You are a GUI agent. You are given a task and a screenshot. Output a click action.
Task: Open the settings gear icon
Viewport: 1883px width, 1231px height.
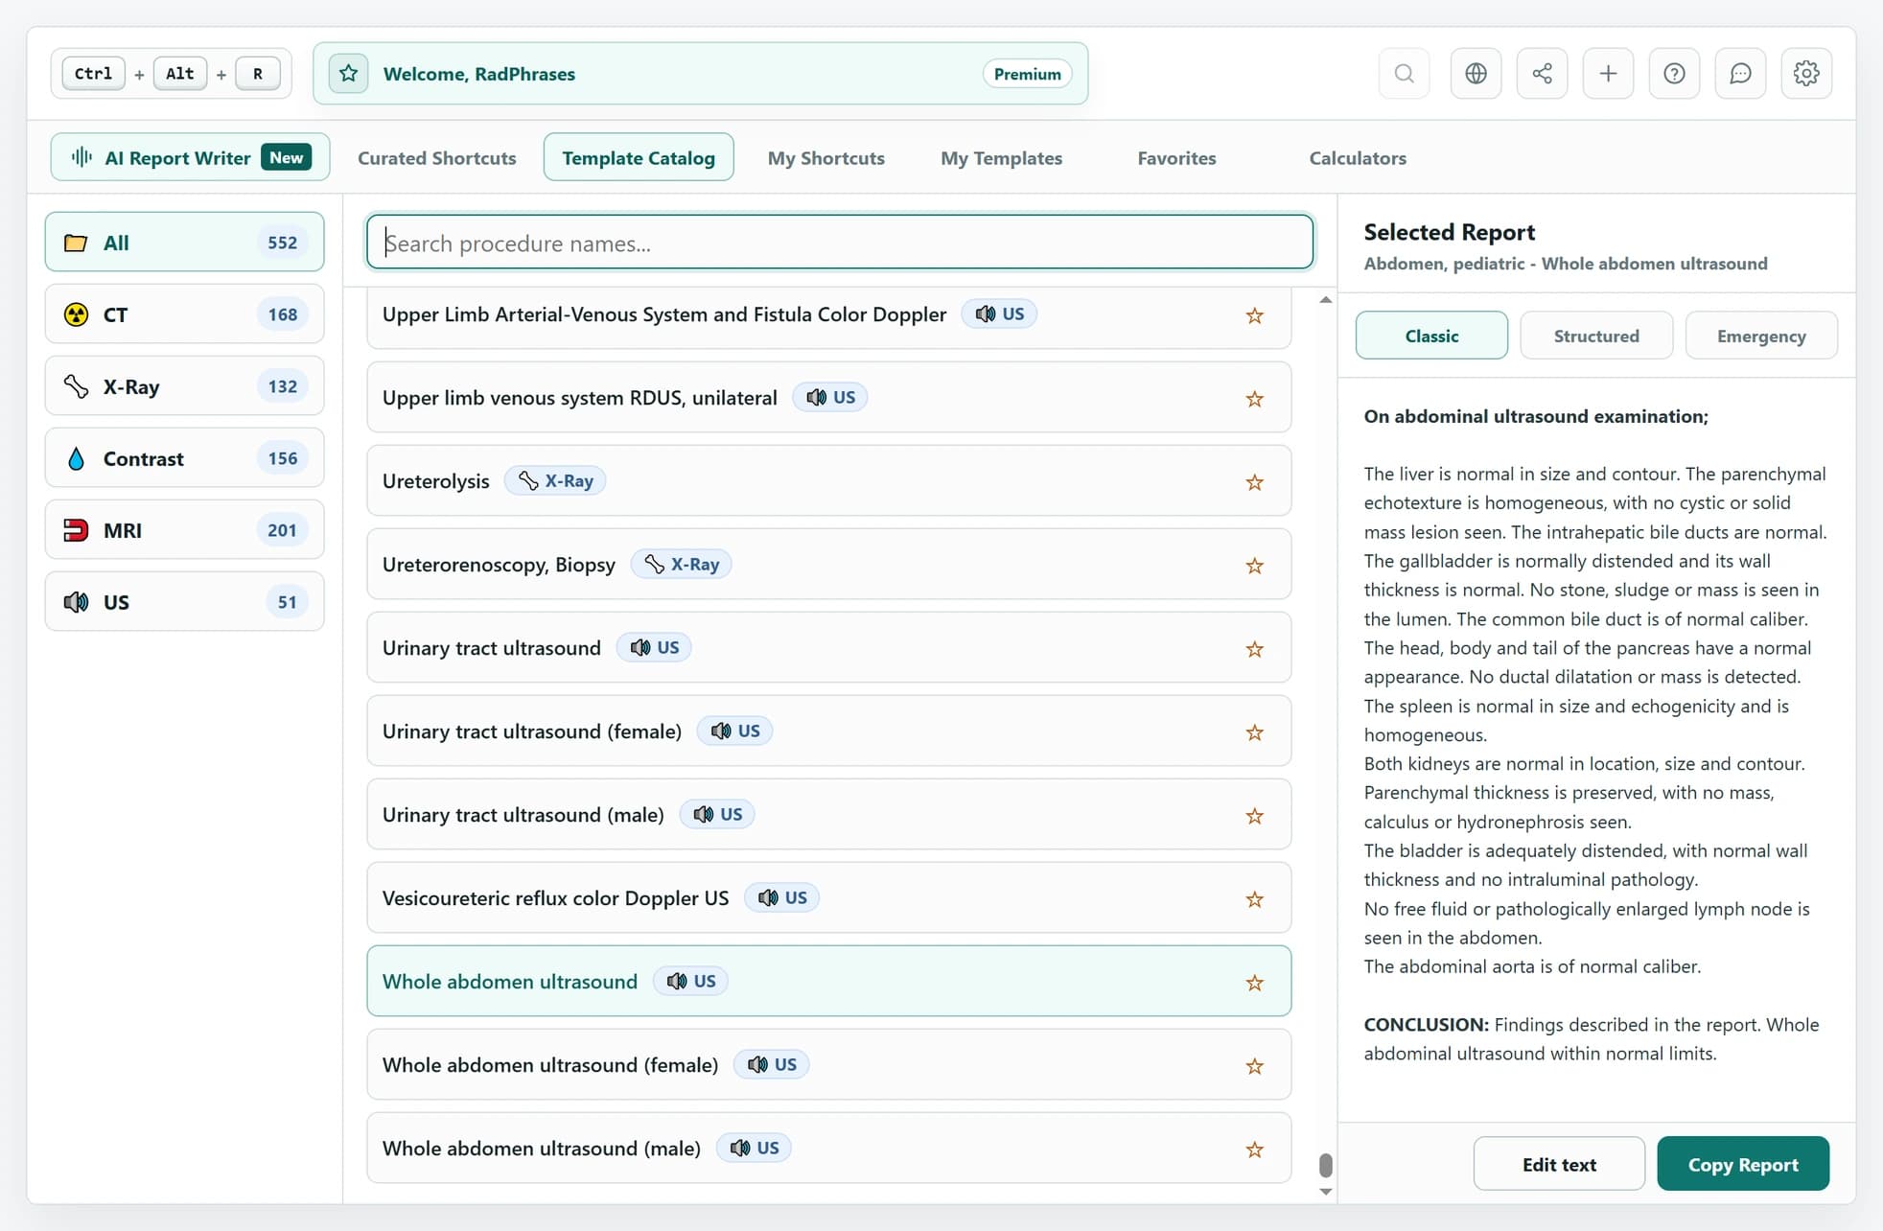1806,74
